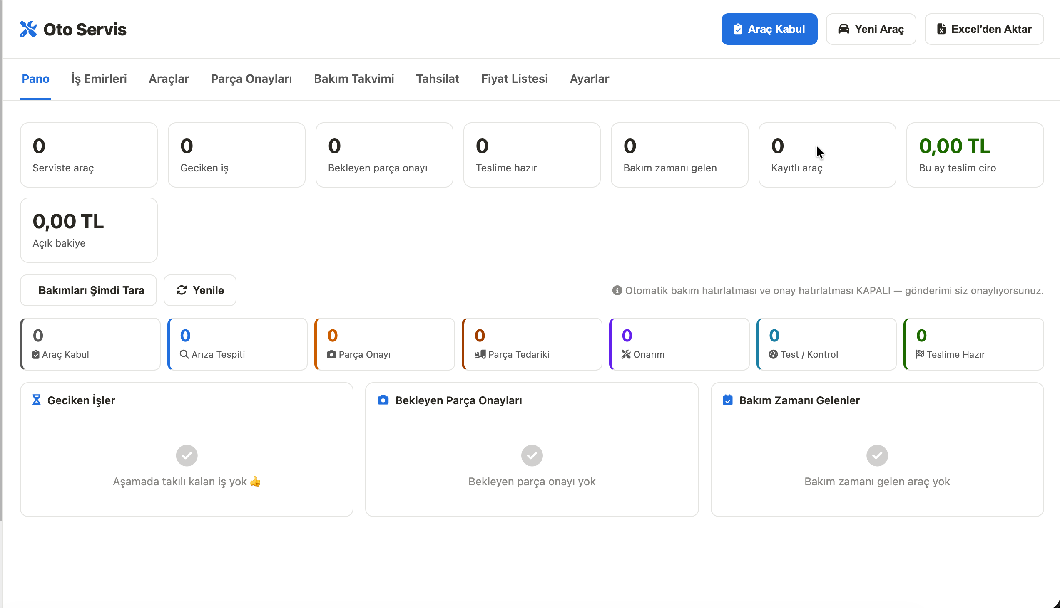Open the Araçlar tab

169,79
